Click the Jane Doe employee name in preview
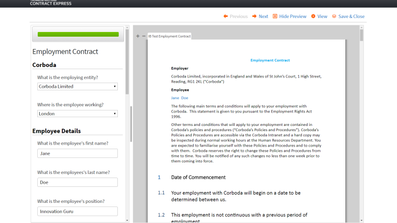 pyautogui.click(x=180, y=98)
